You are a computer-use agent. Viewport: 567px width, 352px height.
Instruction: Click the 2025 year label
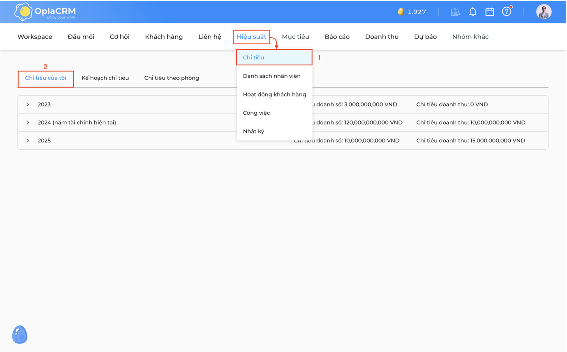coord(44,141)
